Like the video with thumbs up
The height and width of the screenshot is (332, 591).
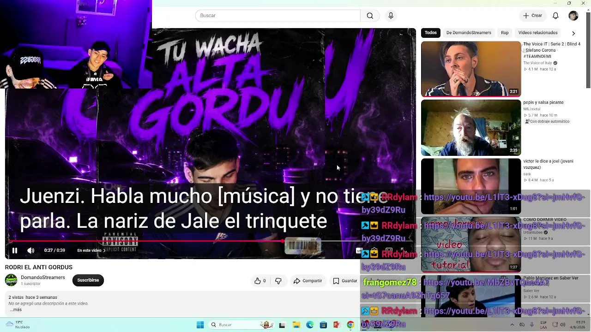[260, 281]
